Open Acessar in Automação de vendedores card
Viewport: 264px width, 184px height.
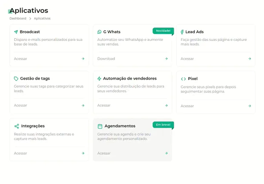pos(104,105)
